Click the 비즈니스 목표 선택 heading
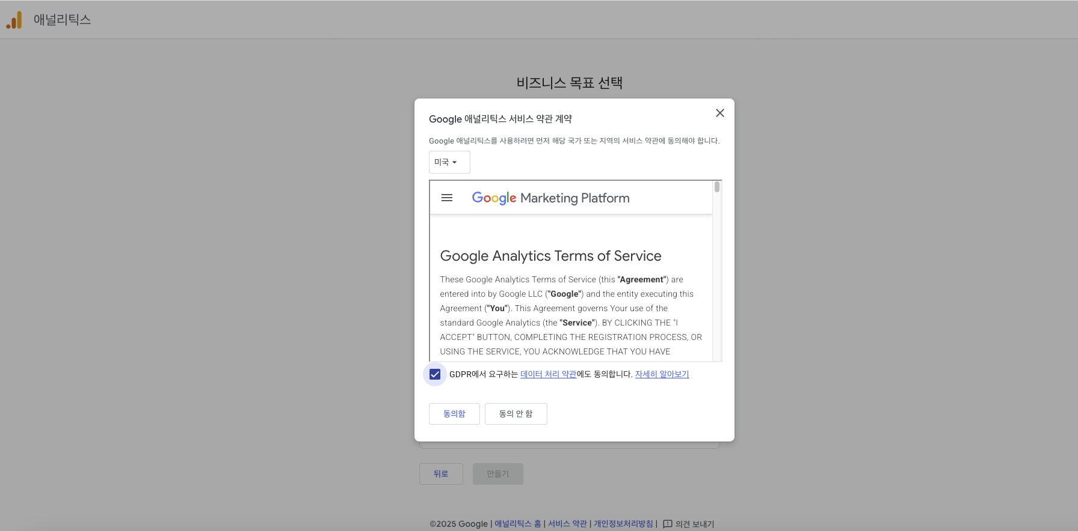Viewport: 1078px width, 531px height. 569,83
